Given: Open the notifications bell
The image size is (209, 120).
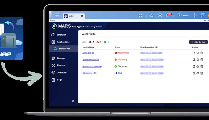Looking at the screenshot, I should [168, 16].
